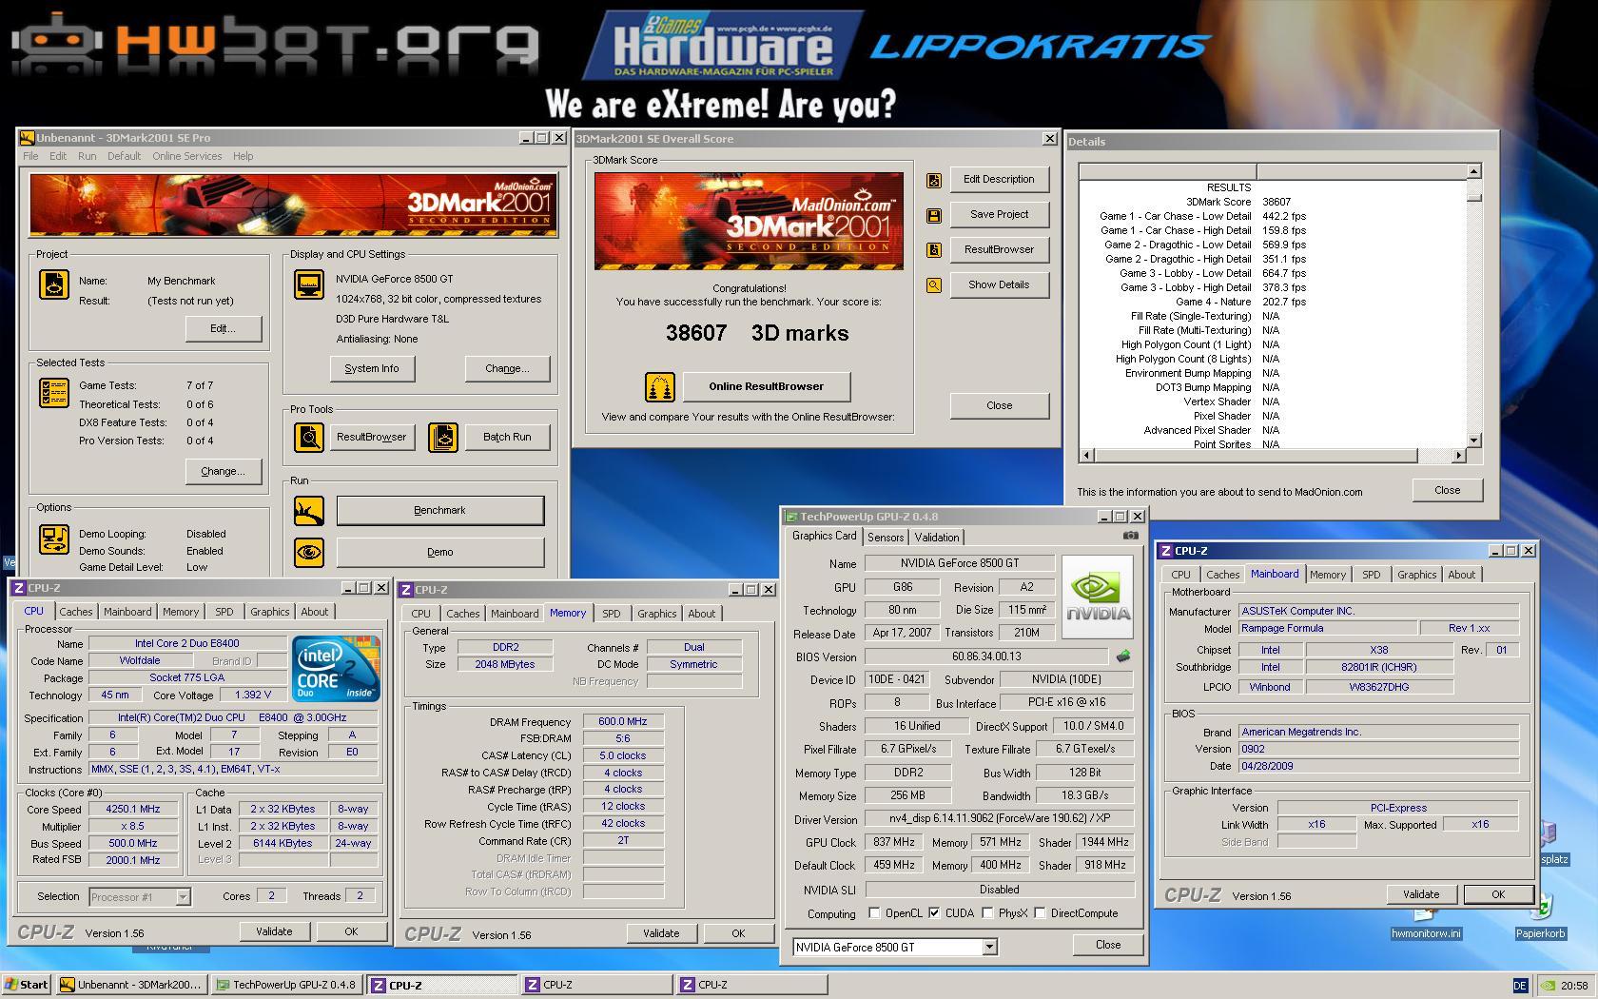The height and width of the screenshot is (999, 1598).
Task: Click the Show Details magnifier icon
Action: 934,285
